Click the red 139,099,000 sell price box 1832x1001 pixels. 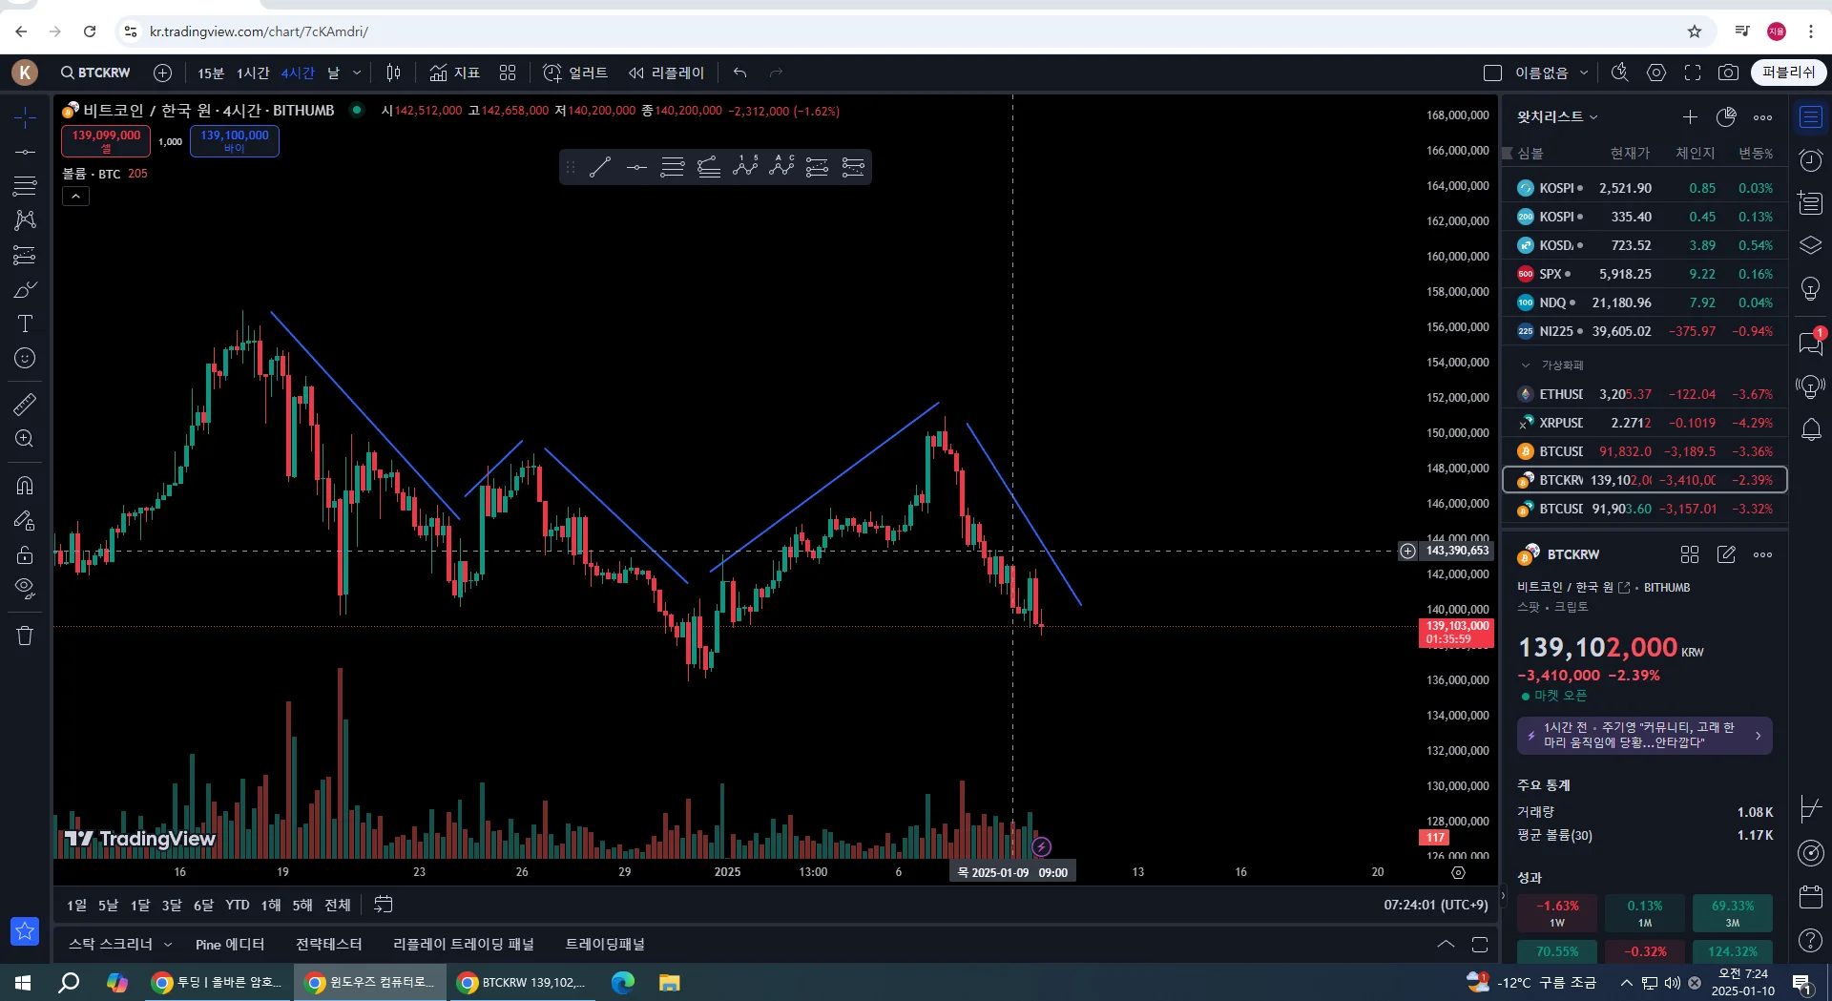tap(106, 140)
